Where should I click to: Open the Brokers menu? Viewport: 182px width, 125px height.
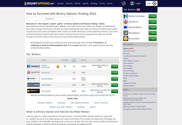61,3
